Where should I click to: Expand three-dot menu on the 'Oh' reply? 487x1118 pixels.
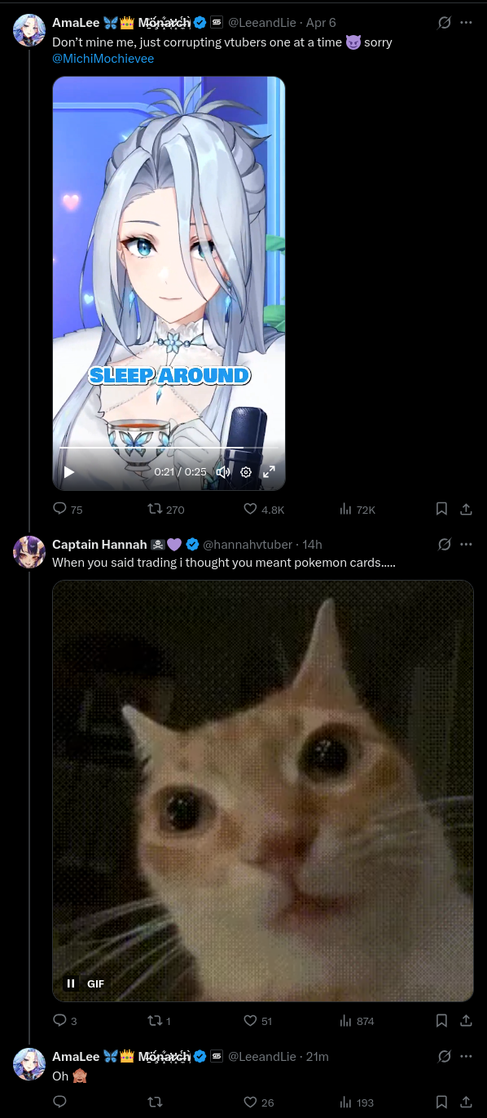(x=467, y=1056)
